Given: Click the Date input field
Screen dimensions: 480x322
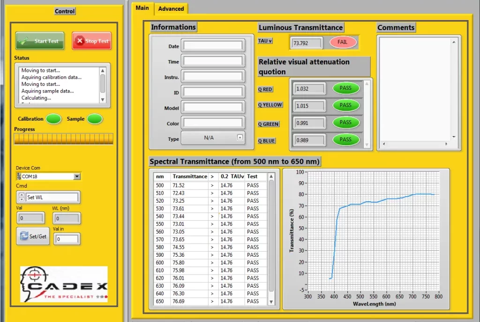Looking at the screenshot, I should [213, 46].
